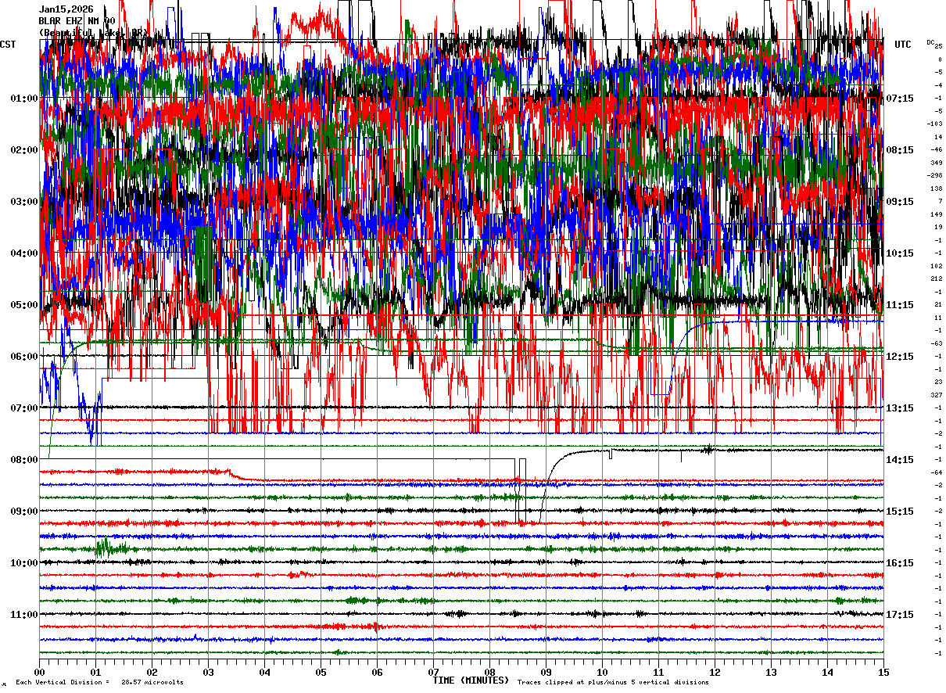Image resolution: width=946 pixels, height=693 pixels.
Task: Select the 03:00 CST time label
Action: 25,202
